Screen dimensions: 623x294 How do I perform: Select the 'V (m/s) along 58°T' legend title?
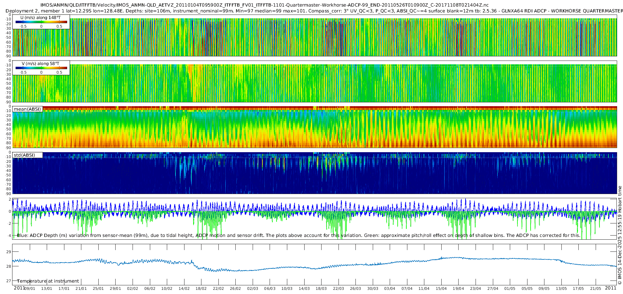(40, 64)
